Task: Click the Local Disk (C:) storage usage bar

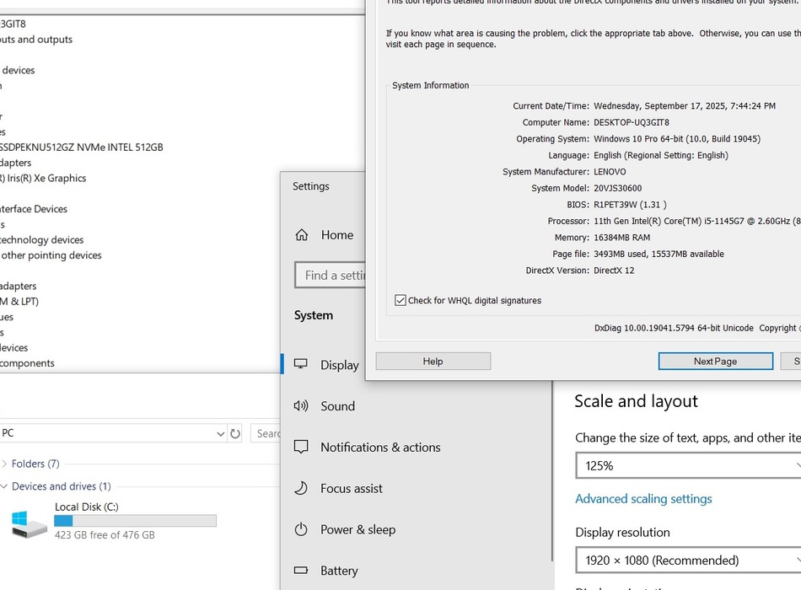Action: (135, 521)
